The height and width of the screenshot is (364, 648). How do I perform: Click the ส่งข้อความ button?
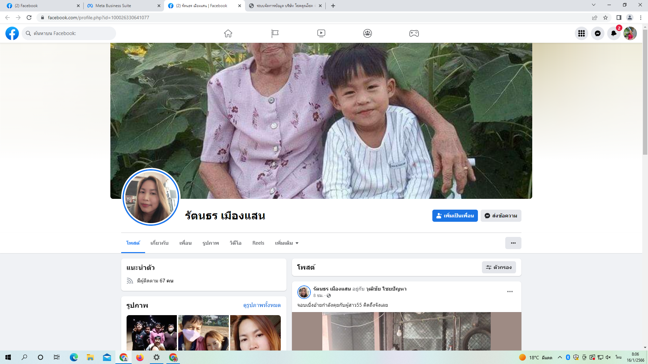(501, 216)
